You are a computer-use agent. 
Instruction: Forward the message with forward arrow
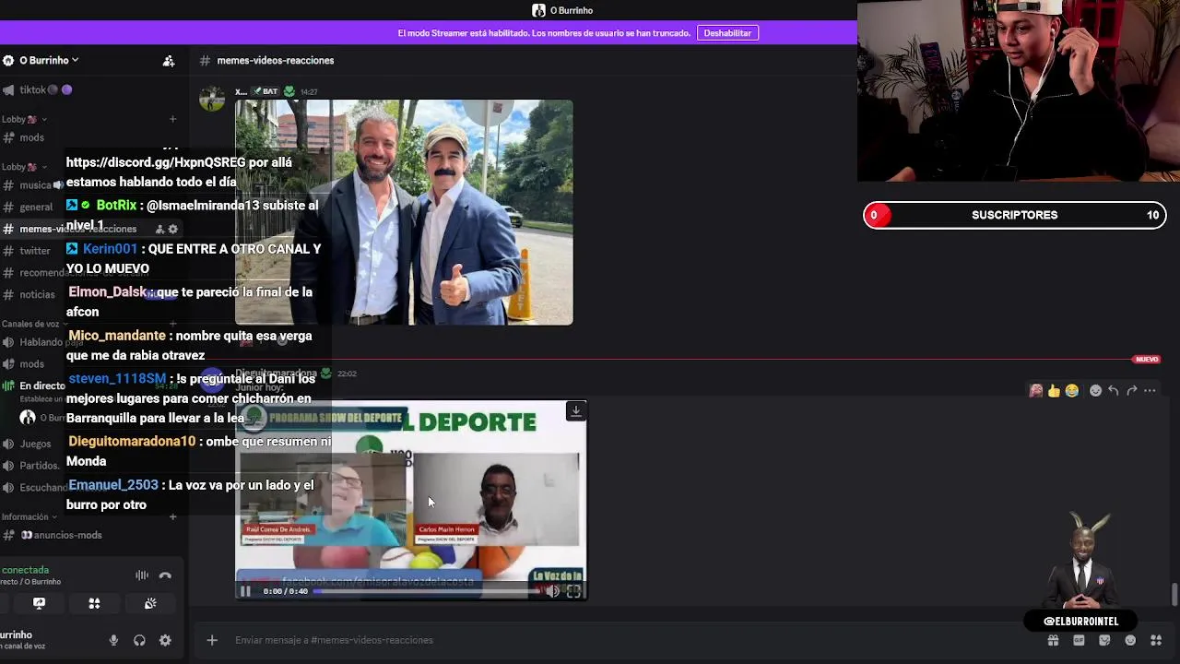[x=1132, y=391]
